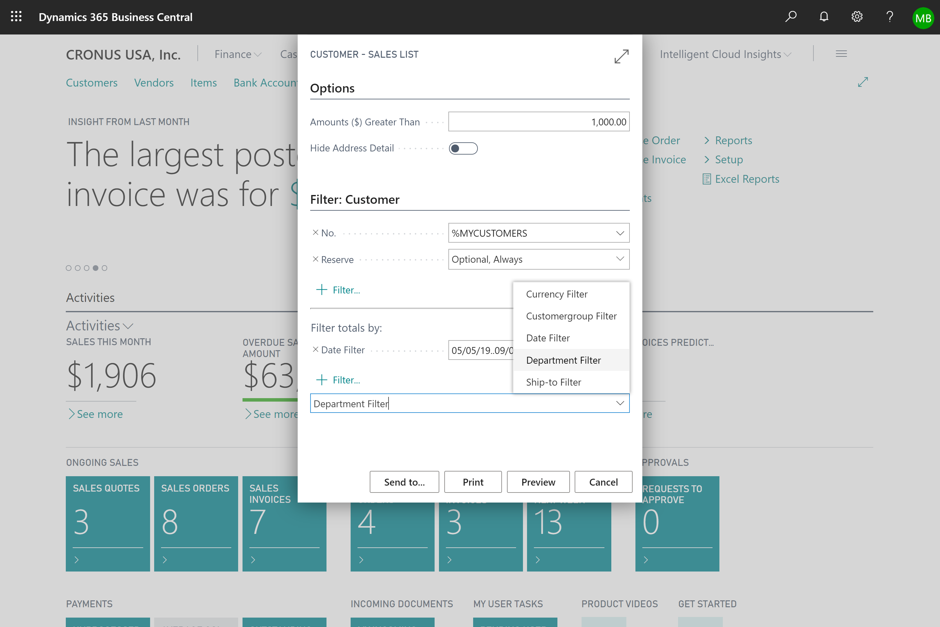
Task: Toggle the Hide Address Detail switch
Action: [x=463, y=148]
